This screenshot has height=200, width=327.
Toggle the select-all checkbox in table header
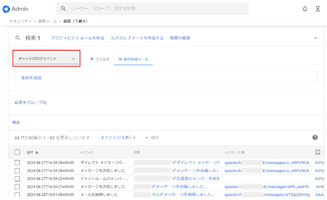click(17, 152)
